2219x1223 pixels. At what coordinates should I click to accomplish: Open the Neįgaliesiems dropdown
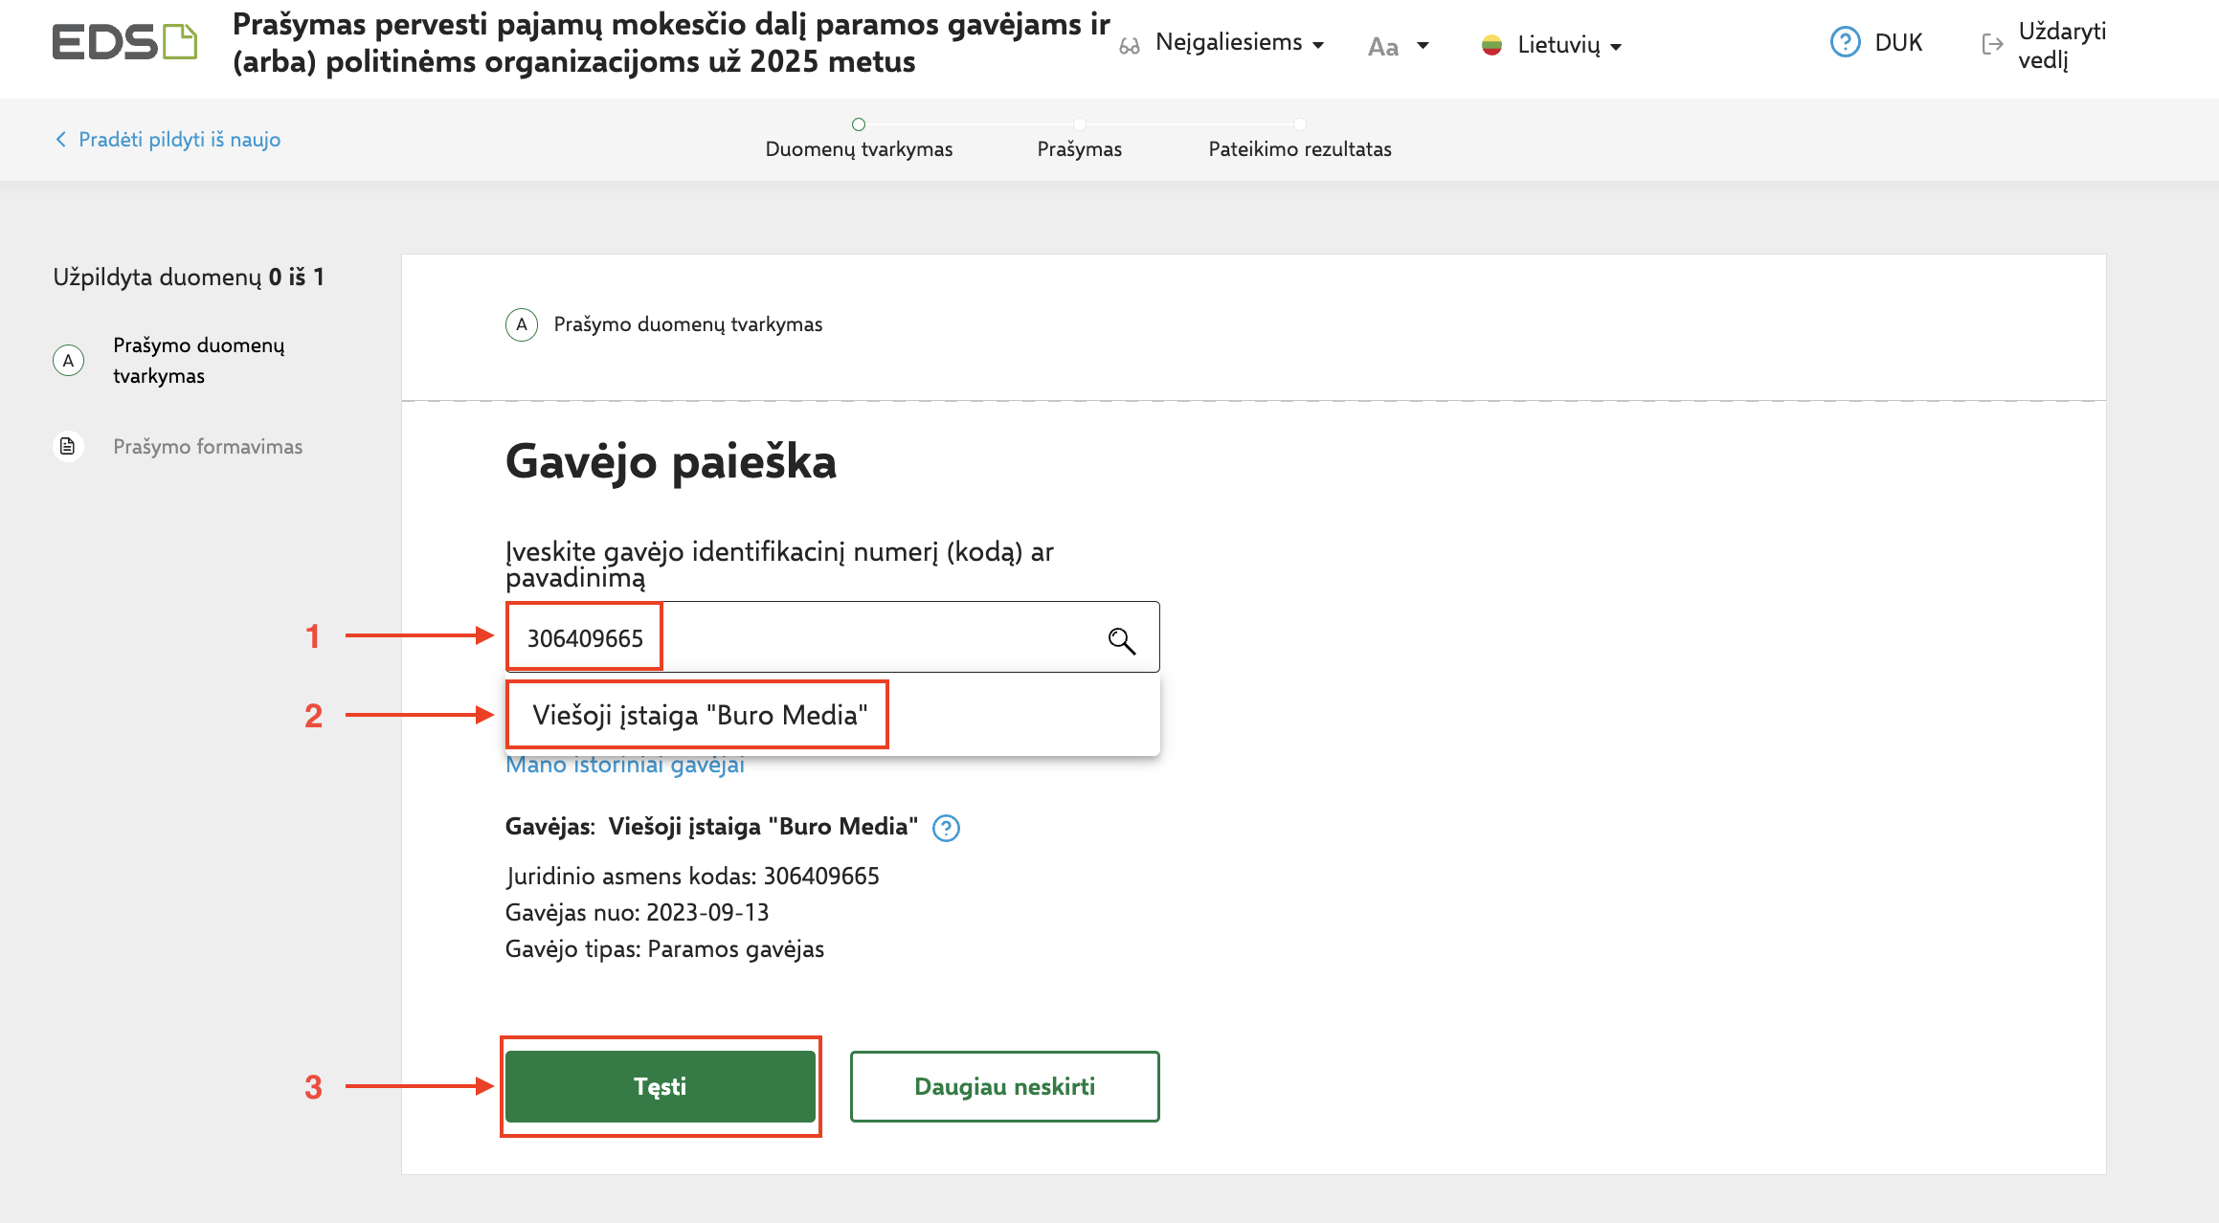click(1240, 43)
